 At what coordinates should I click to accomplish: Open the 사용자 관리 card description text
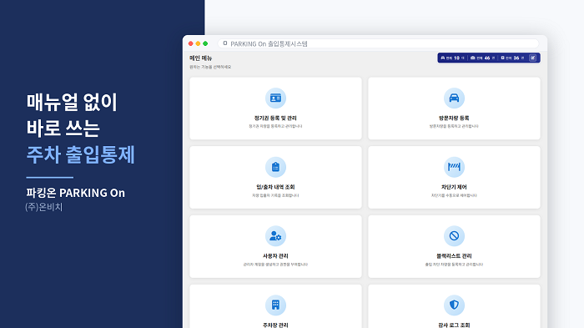[x=275, y=265]
